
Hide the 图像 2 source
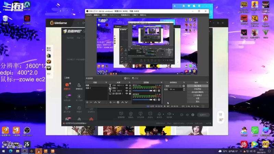(x=127, y=88)
